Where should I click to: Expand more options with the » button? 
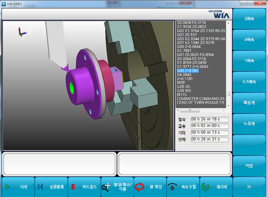coord(249,187)
